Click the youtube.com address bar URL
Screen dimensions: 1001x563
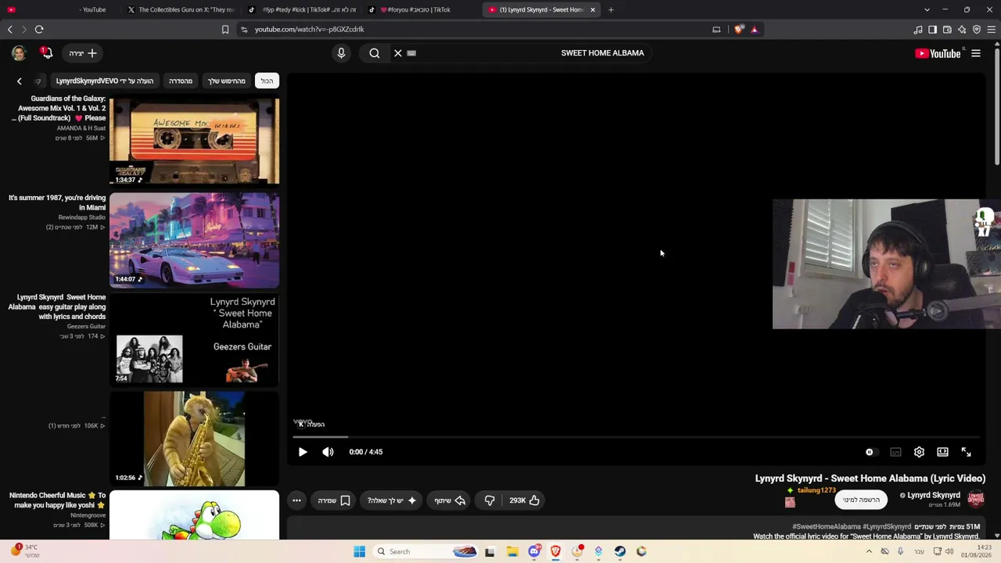(x=309, y=30)
